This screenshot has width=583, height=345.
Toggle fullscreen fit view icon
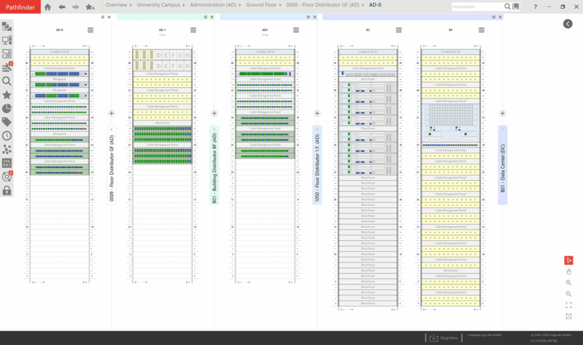569,305
